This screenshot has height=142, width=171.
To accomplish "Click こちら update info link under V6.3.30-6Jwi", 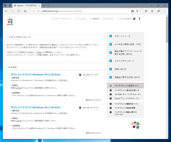I will tap(19, 88).
